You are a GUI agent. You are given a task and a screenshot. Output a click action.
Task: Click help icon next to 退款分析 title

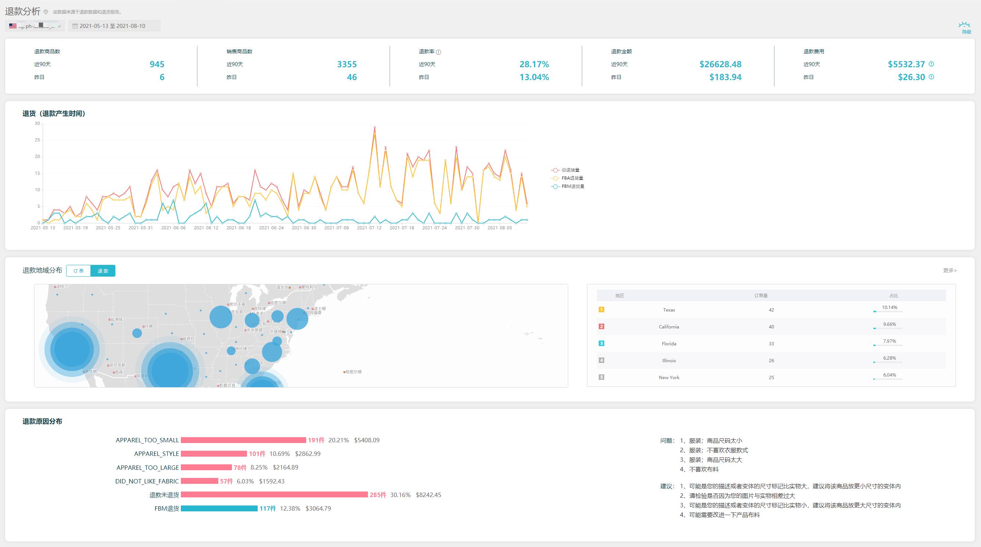pos(46,12)
